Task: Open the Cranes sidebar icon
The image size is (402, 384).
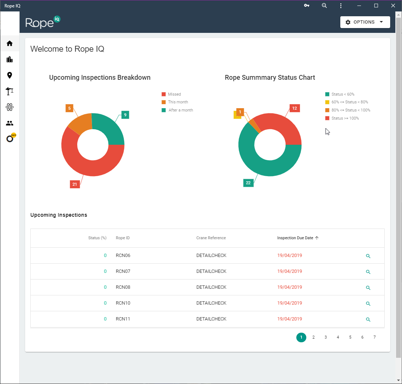Action: point(10,91)
